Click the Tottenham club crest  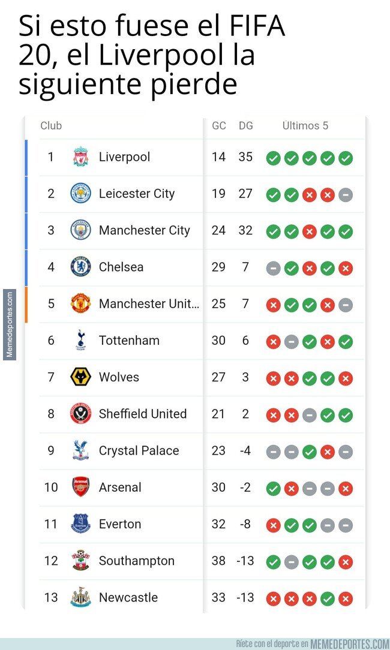click(x=80, y=340)
